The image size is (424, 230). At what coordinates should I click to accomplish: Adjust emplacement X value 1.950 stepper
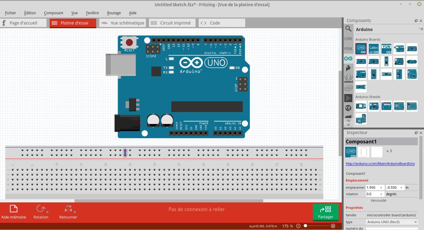click(381, 187)
